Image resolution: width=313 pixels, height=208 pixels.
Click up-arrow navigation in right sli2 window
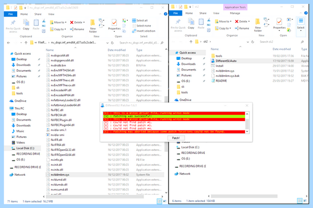191,42
